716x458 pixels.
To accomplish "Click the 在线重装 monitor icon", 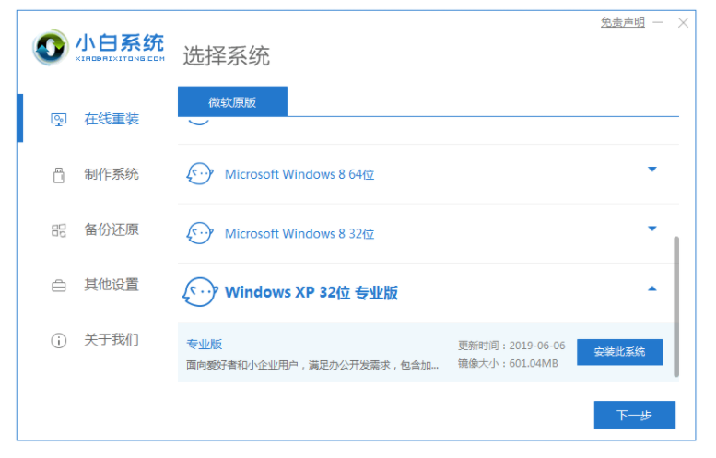I will [59, 119].
